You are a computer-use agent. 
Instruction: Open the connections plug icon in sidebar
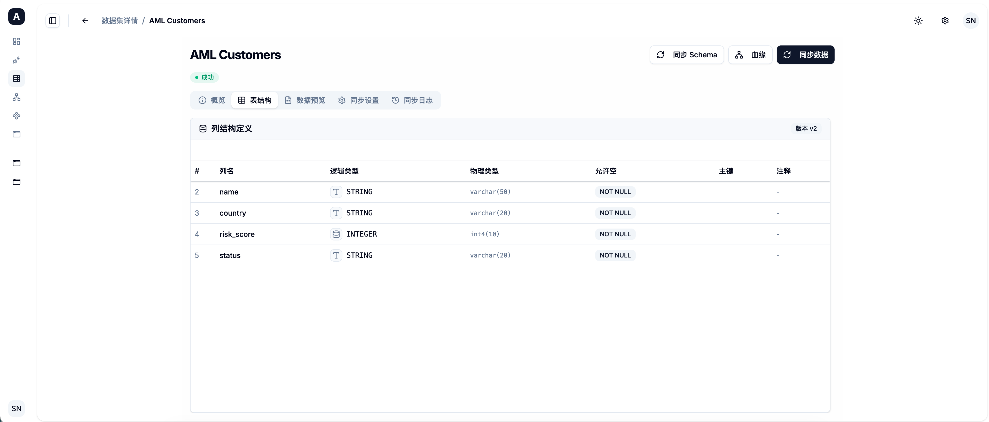(x=17, y=60)
